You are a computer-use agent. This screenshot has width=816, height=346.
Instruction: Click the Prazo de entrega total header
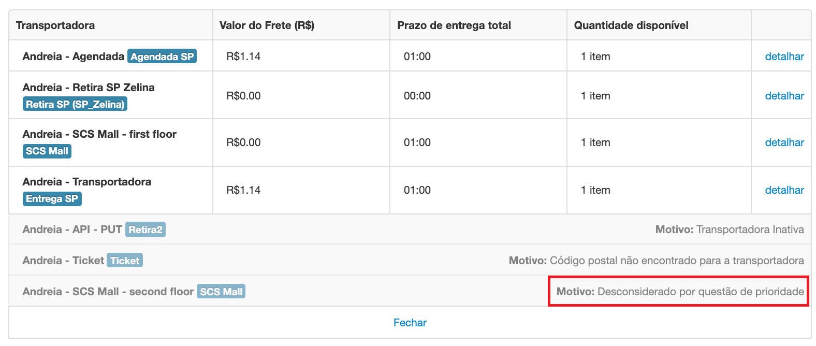click(x=454, y=25)
